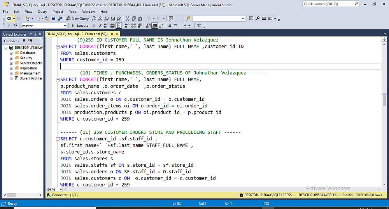Toggle Results to Grid output mode
This screenshot has width=389, height=209.
[x=154, y=26]
